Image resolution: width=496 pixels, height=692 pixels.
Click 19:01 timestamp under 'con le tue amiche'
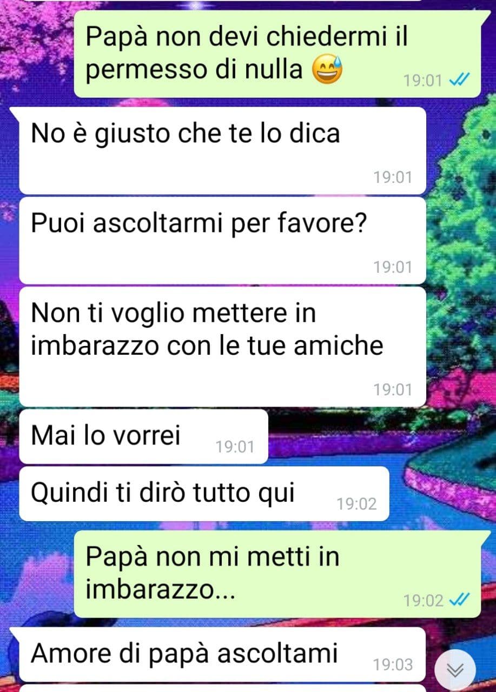pyautogui.click(x=393, y=389)
